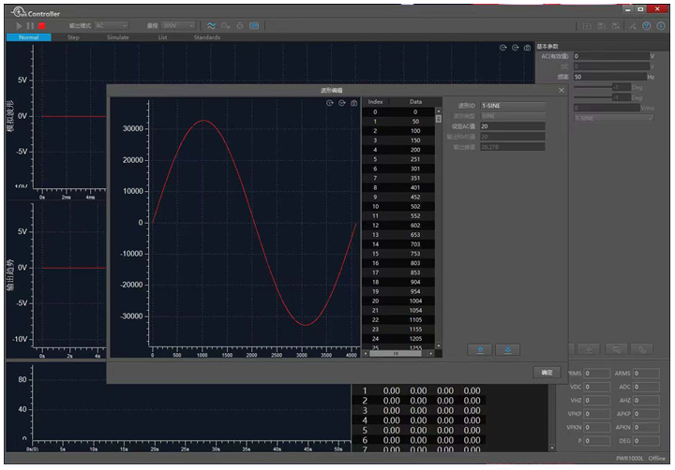Switch to the Step tab
The image size is (675, 470).
tap(73, 37)
